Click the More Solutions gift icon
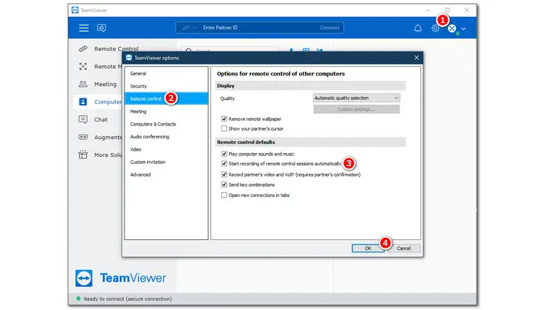The image size is (538, 310). (x=83, y=155)
